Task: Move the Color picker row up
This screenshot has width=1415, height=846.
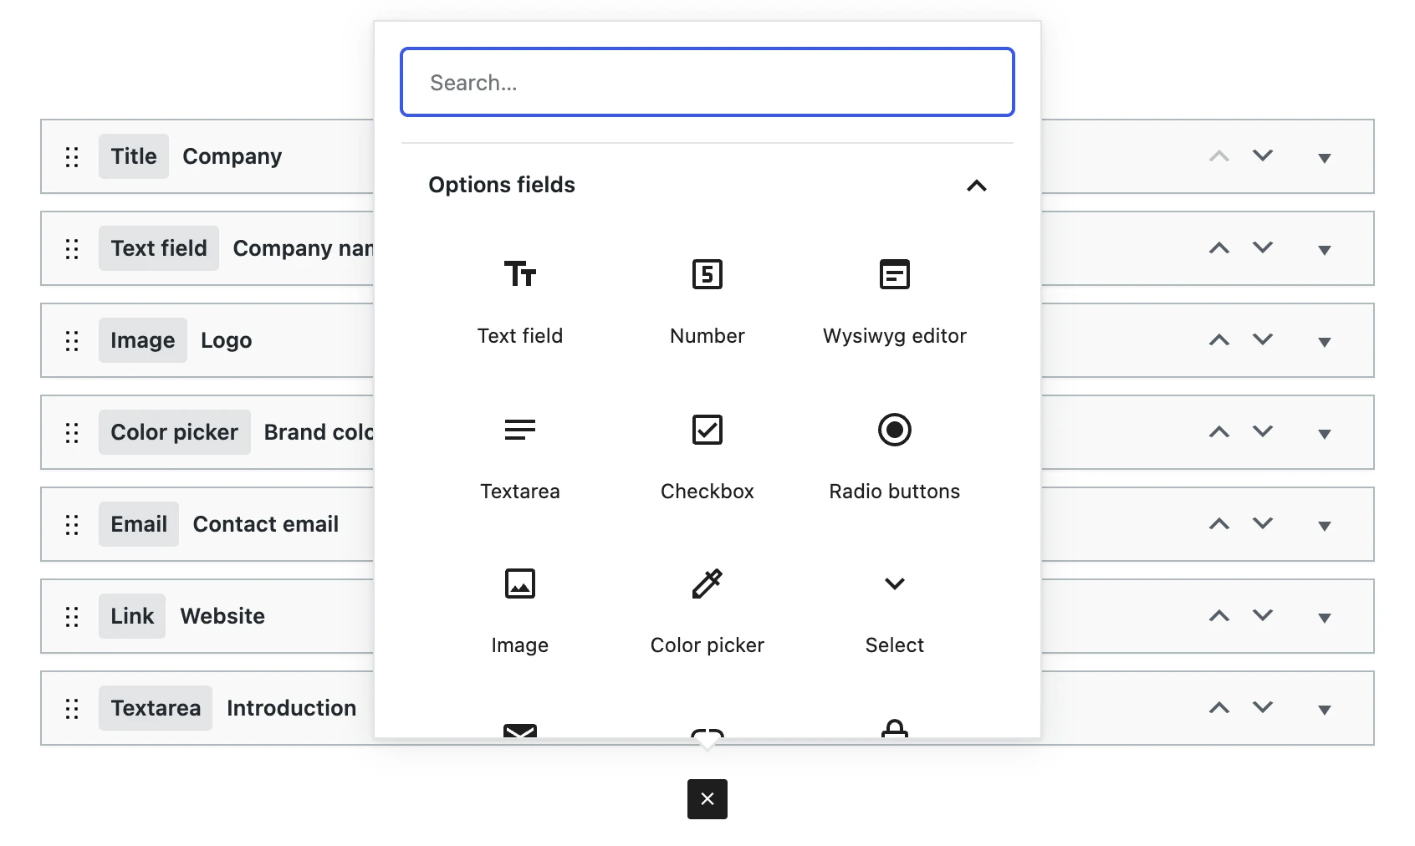Action: click(1219, 431)
